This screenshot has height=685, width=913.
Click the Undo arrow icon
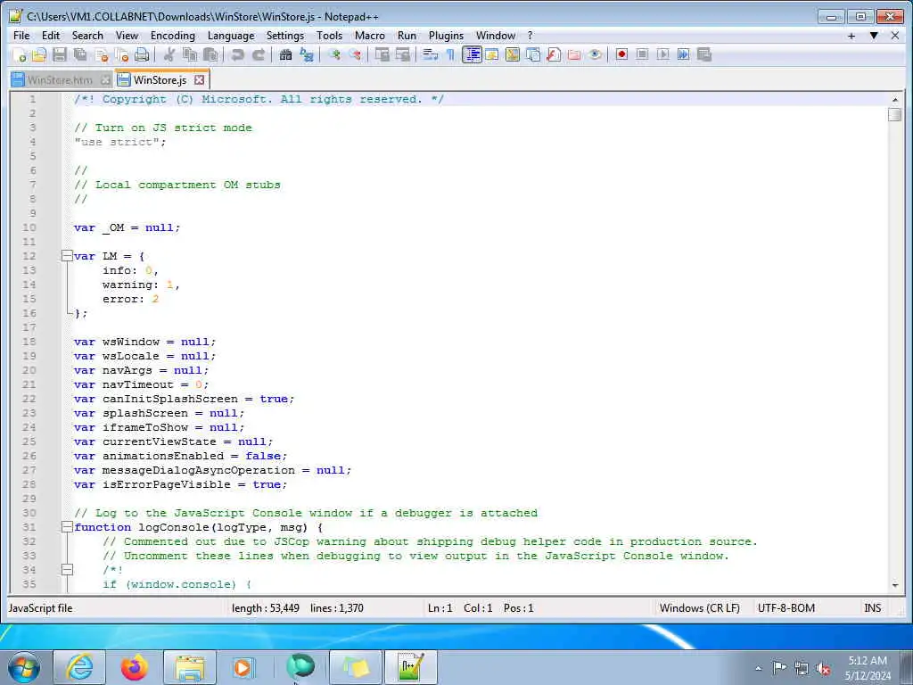(237, 54)
